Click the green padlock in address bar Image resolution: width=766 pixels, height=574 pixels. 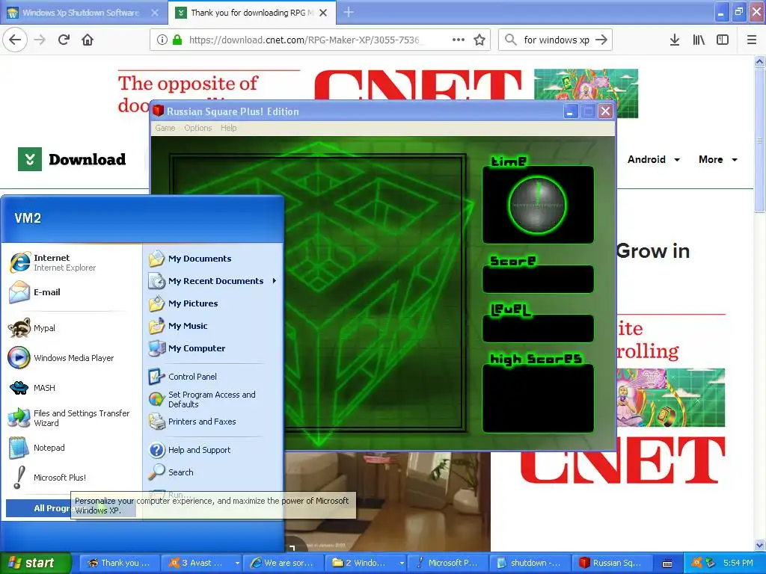177,40
